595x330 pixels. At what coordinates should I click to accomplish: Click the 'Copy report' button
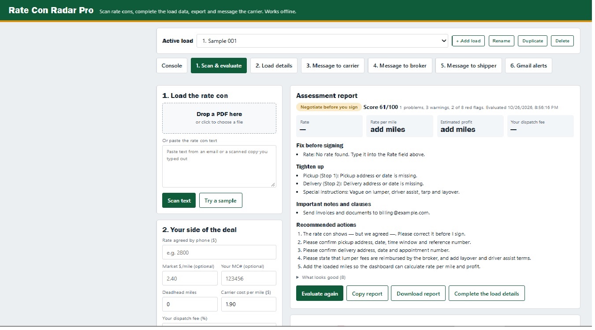[367, 293]
